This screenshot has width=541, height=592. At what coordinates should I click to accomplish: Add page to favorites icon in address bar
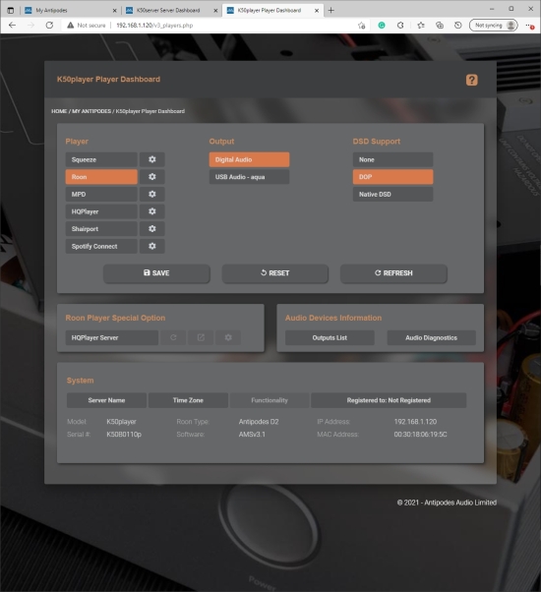pos(362,26)
